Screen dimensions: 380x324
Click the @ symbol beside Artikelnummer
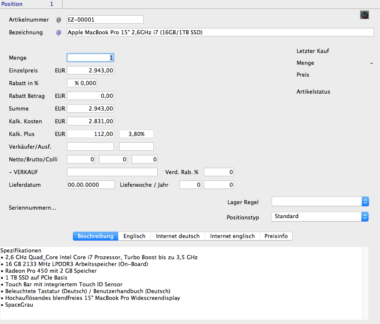pos(59,19)
